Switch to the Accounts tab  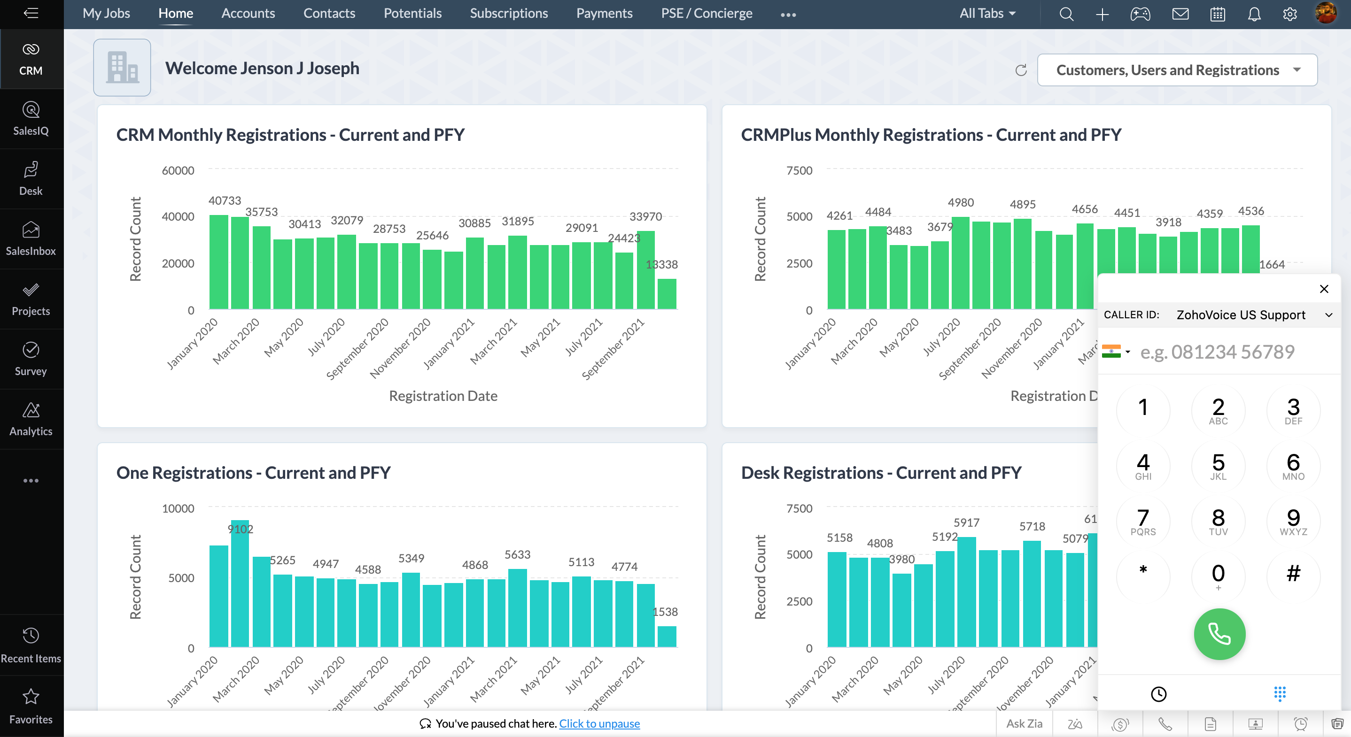point(248,14)
